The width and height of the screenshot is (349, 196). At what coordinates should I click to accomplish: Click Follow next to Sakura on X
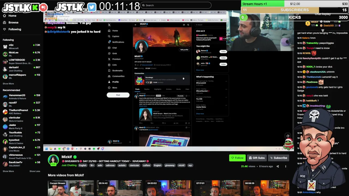[x=223, y=51]
